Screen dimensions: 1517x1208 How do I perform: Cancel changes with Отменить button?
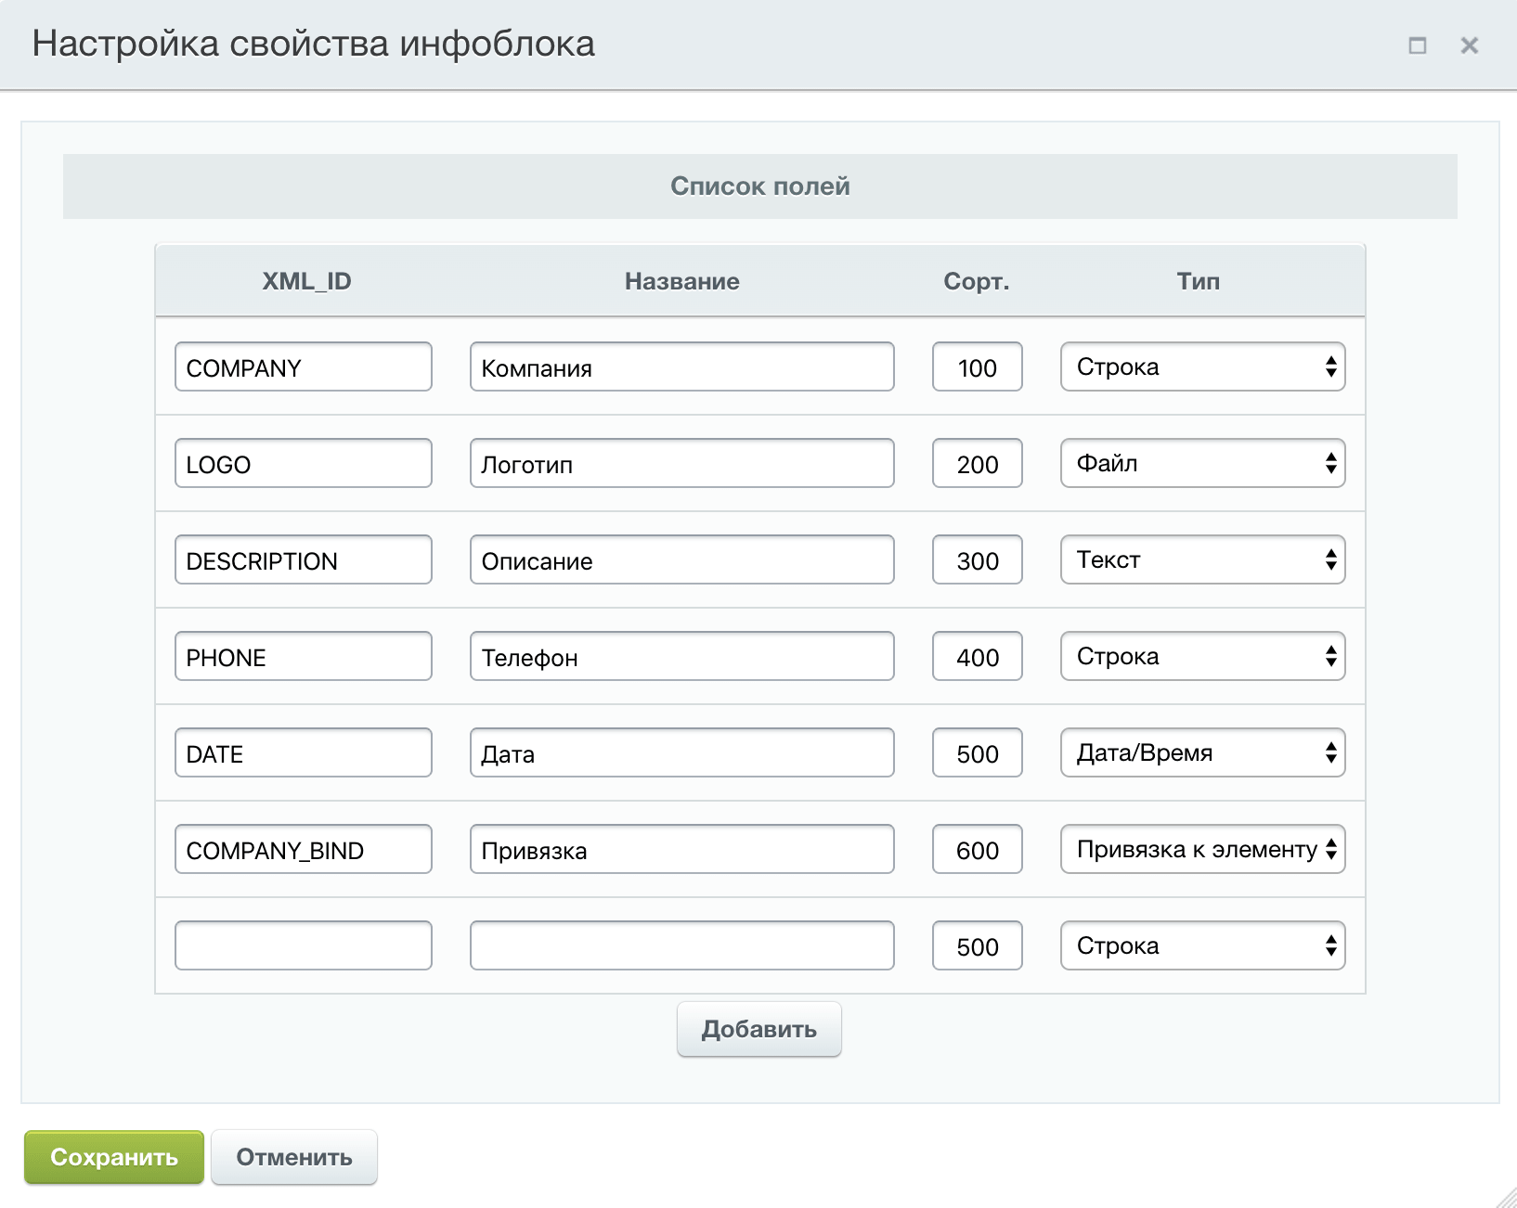click(x=293, y=1157)
